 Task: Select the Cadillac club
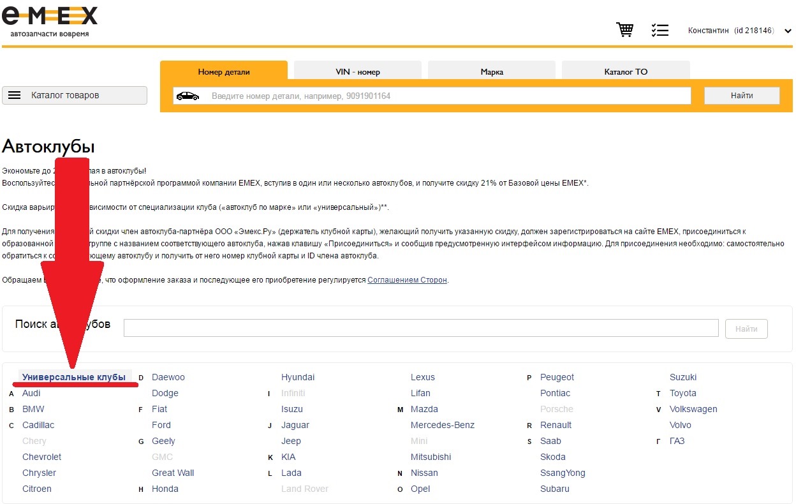click(38, 425)
